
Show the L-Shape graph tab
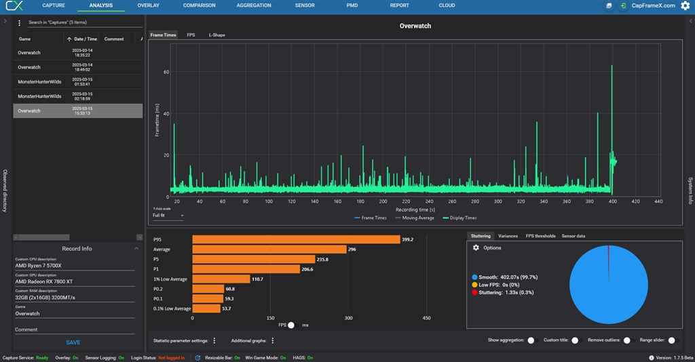217,35
